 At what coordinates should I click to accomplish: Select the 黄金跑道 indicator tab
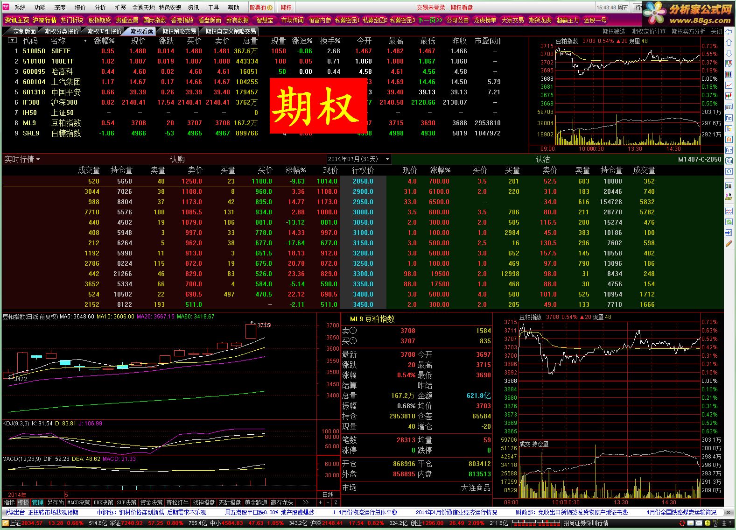tap(256, 502)
